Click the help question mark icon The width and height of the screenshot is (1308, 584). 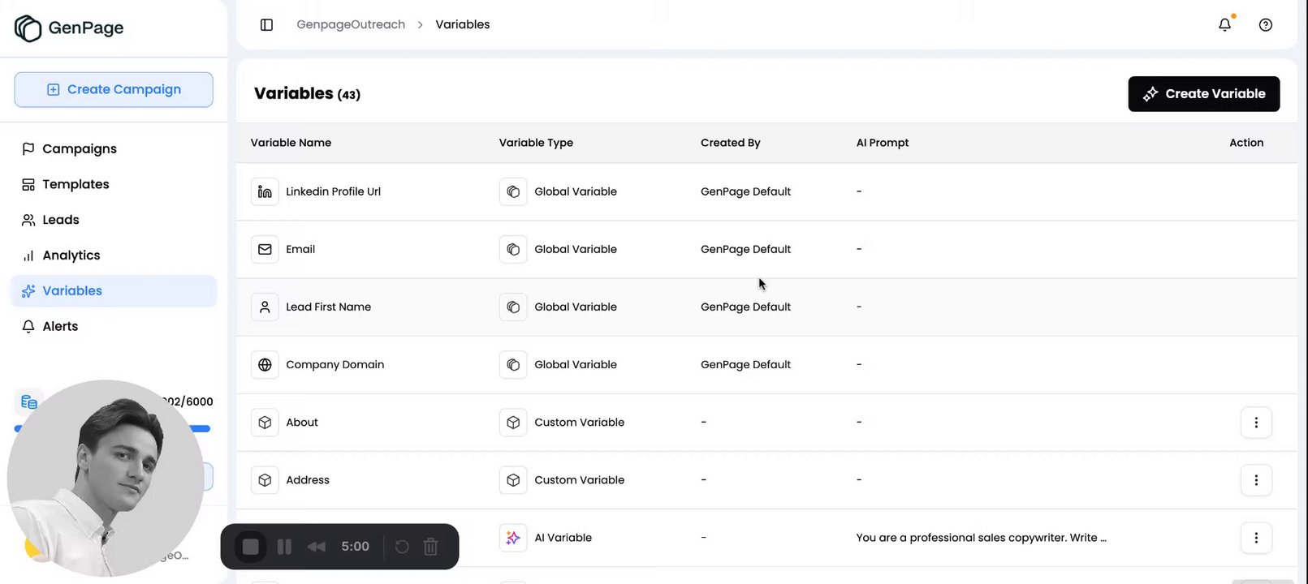click(1265, 25)
